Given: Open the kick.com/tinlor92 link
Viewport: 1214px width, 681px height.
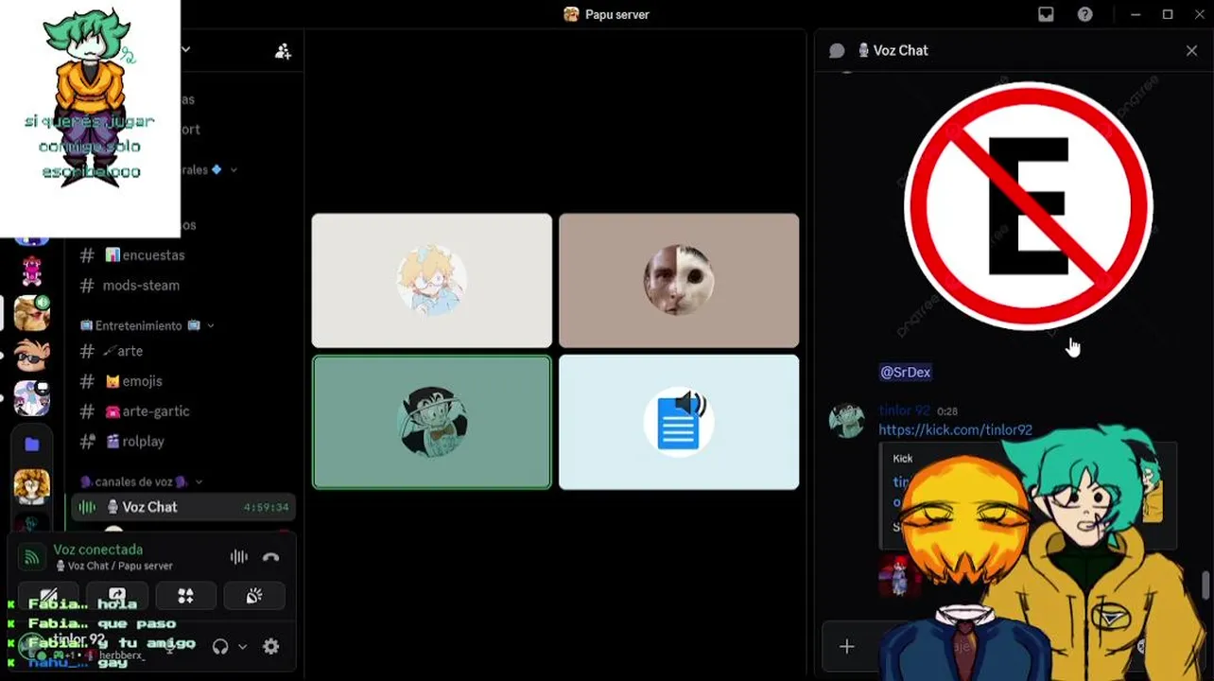Looking at the screenshot, I should click(x=955, y=429).
